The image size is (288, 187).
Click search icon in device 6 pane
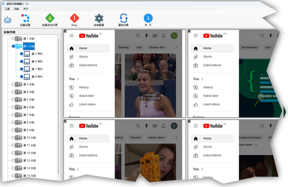tap(262, 36)
